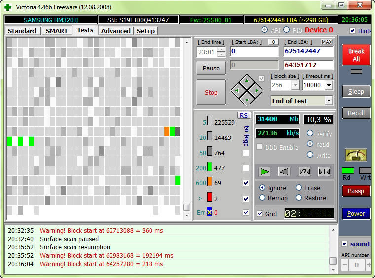Image resolution: width=375 pixels, height=278 pixels.
Task: Click the right arrow in navigation diamond
Action: tap(257, 90)
